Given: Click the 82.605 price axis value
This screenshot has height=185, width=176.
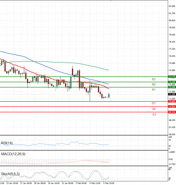Looking at the screenshot, I should point(172,6).
